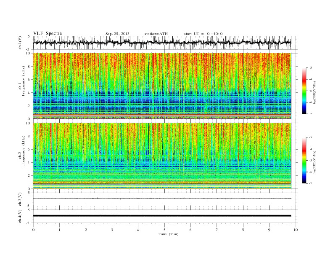The image size is (333, 258).
Task: Click the ch.1 spectrogram color bar
Action: click(x=304, y=91)
